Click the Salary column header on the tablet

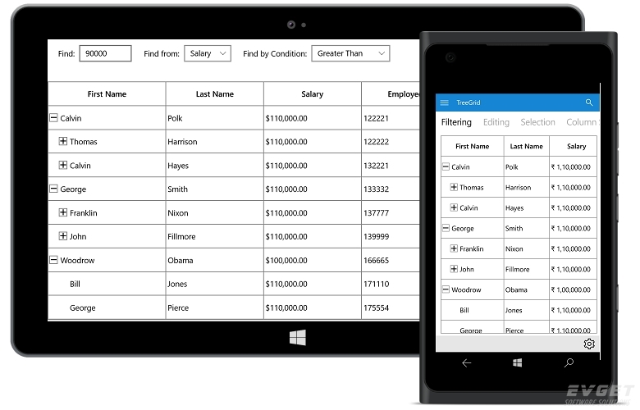[x=312, y=94]
